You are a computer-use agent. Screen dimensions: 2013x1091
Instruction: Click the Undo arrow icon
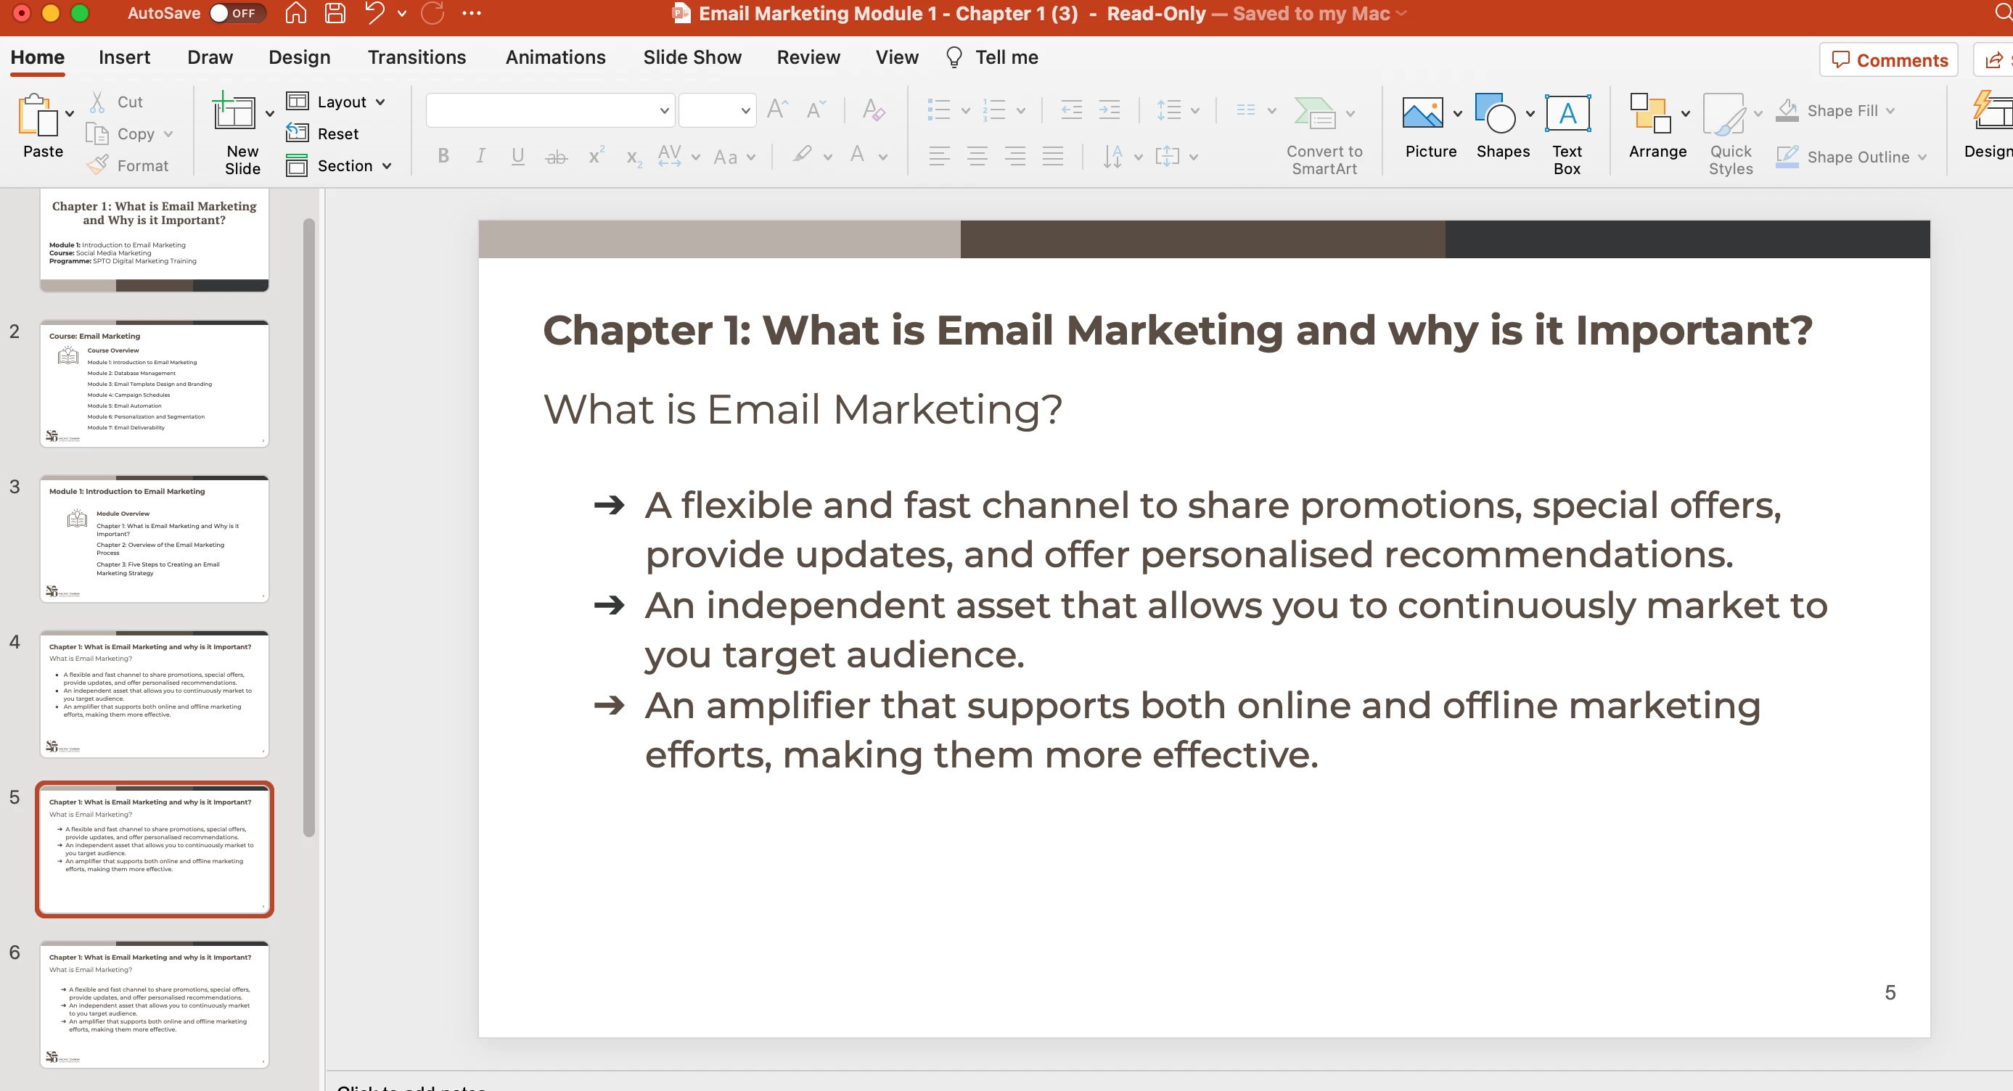point(375,13)
